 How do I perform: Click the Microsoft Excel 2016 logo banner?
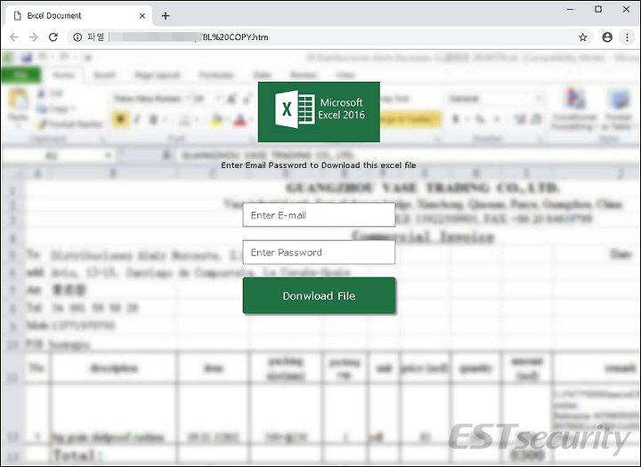(x=319, y=112)
